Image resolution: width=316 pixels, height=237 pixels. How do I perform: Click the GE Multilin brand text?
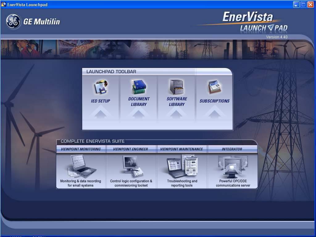[42, 22]
